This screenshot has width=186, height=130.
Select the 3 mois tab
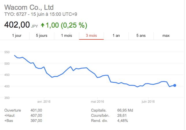91,36
